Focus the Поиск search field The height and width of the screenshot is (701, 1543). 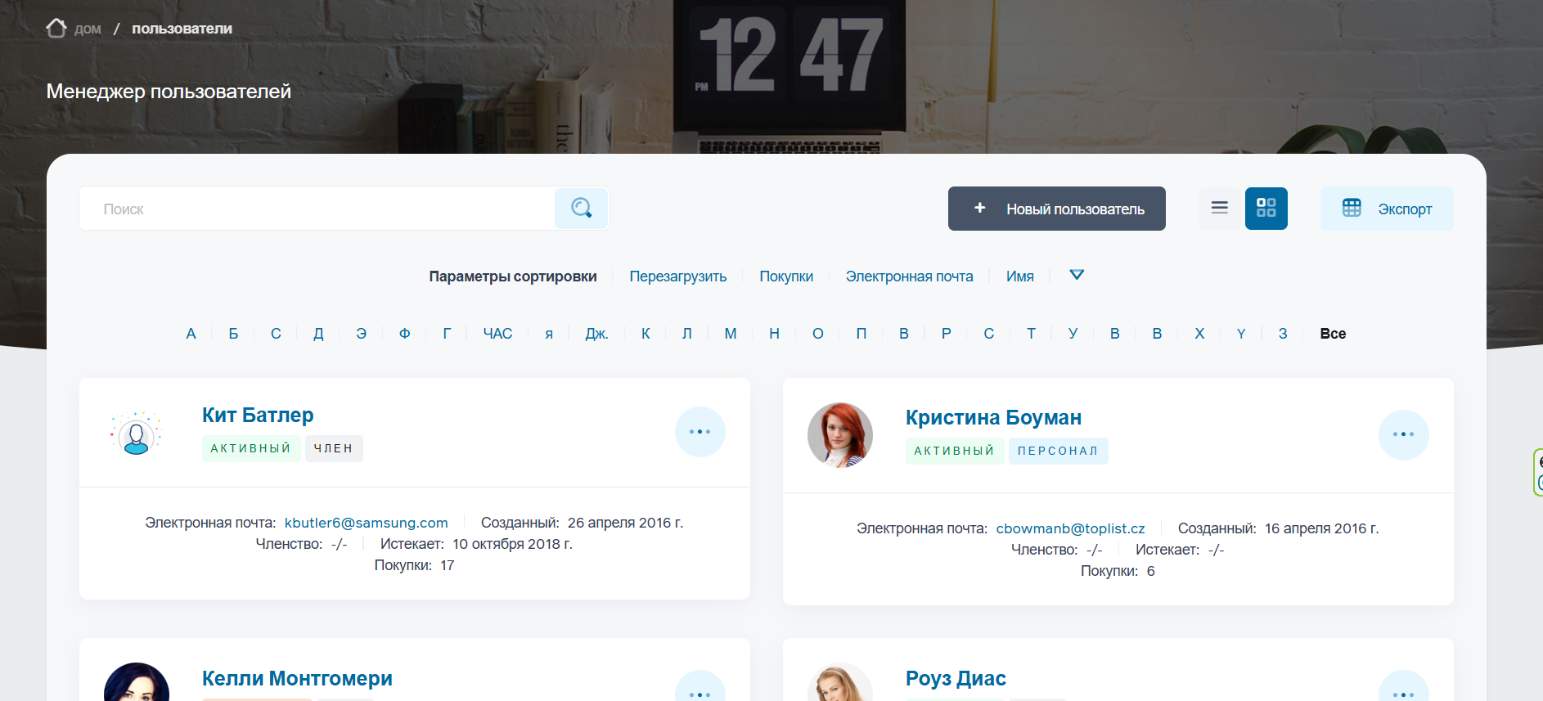[x=317, y=209]
